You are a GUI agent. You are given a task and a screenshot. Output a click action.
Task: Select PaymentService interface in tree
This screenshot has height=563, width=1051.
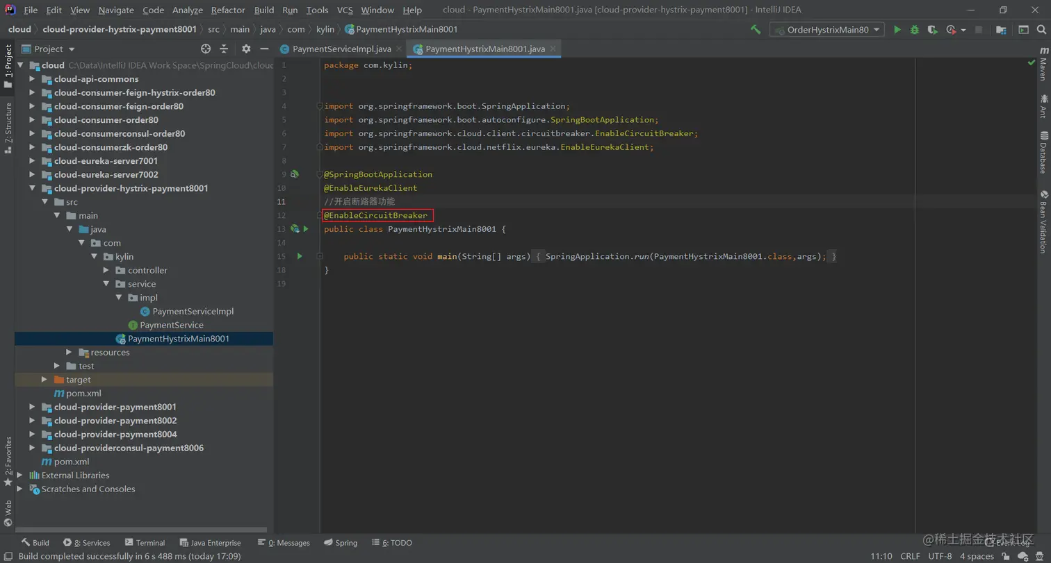171,325
